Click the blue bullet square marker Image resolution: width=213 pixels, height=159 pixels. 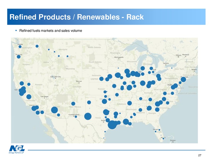coord(16,30)
